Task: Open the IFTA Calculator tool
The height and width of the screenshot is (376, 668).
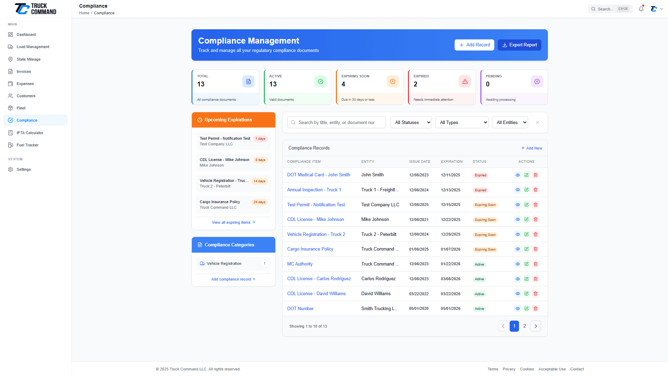Action: click(29, 133)
